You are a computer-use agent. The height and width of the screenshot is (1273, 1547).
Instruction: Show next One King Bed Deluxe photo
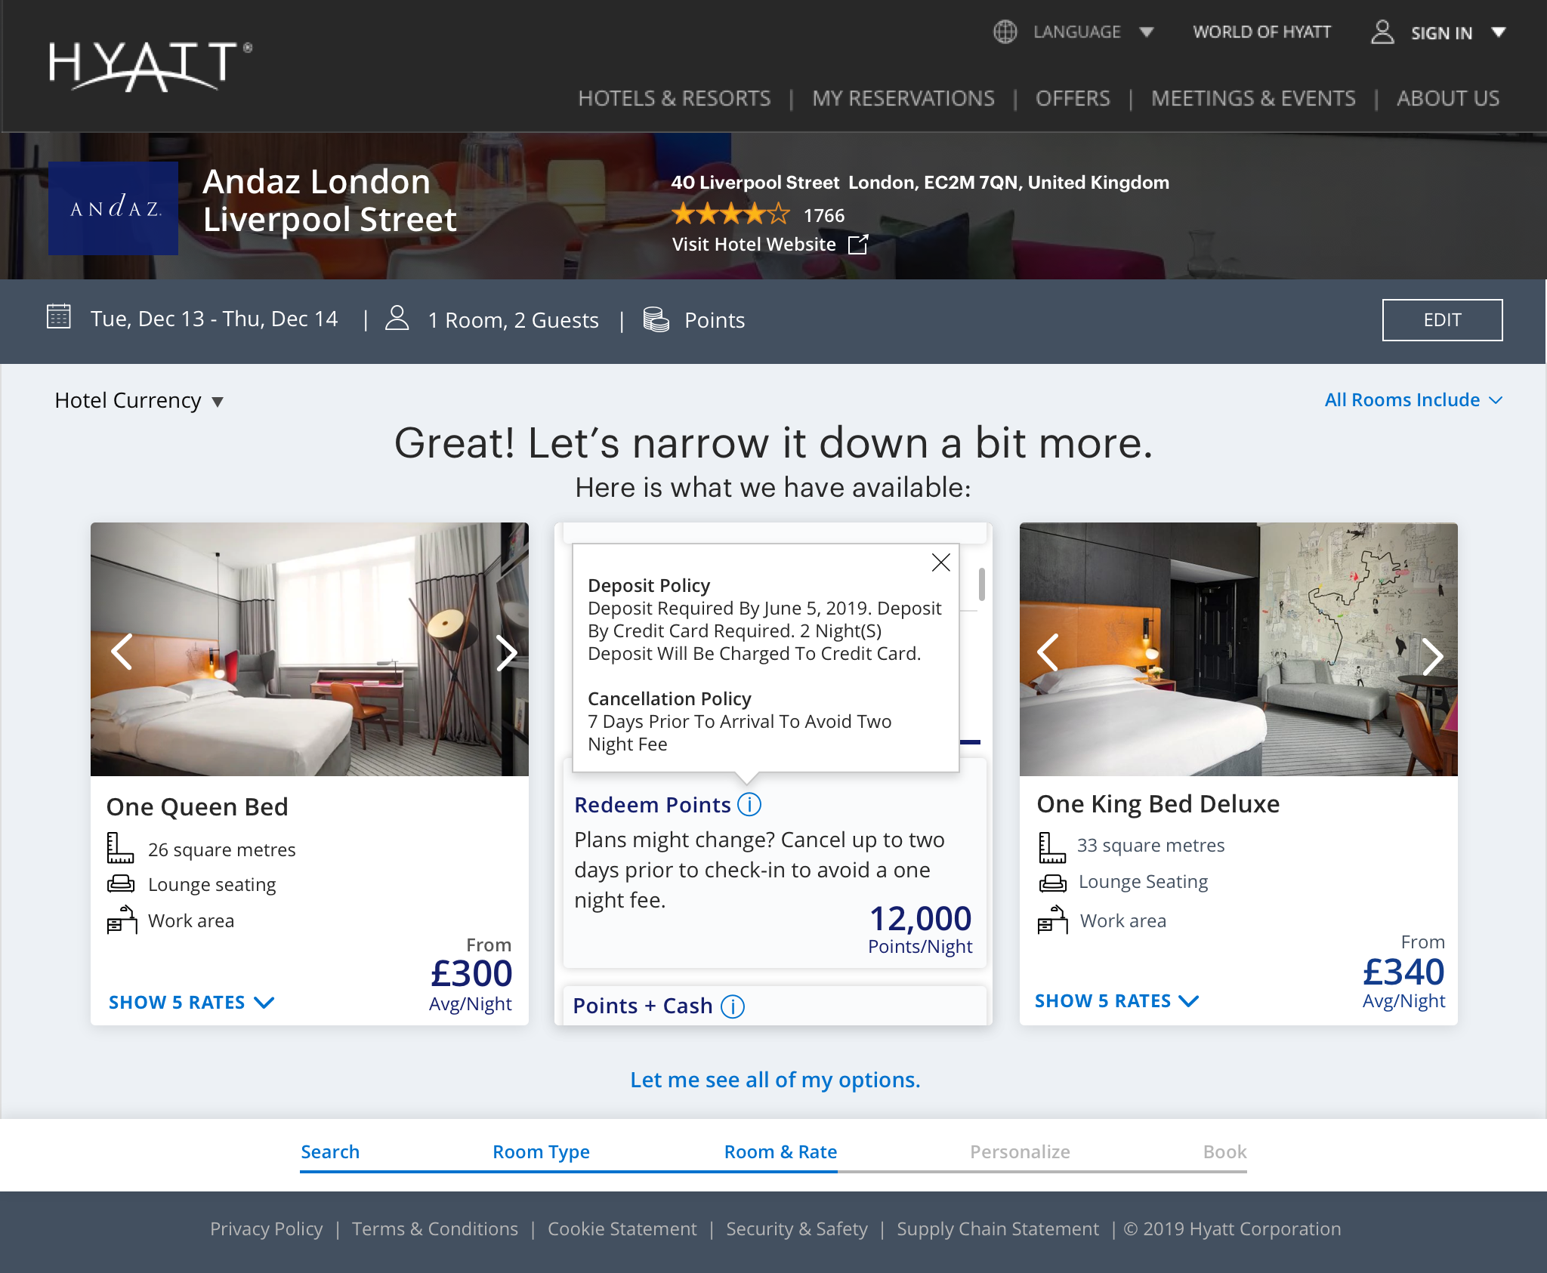pyautogui.click(x=1432, y=655)
